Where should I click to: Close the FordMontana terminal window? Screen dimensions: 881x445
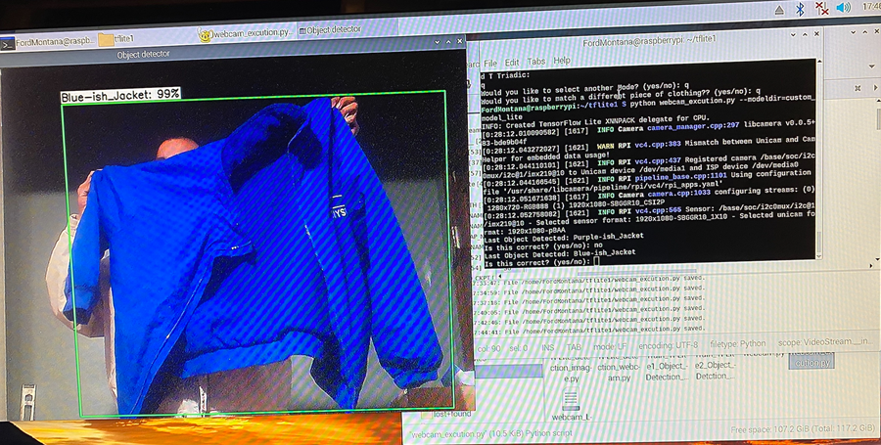click(817, 34)
